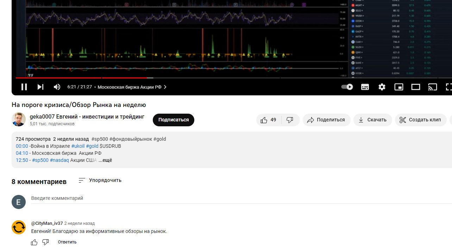
Task: Open the Упорядочить comment sorting menu
Action: tap(100, 180)
